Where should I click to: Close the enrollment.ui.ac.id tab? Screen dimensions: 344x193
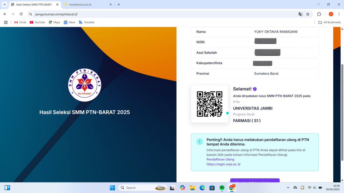click(111, 5)
